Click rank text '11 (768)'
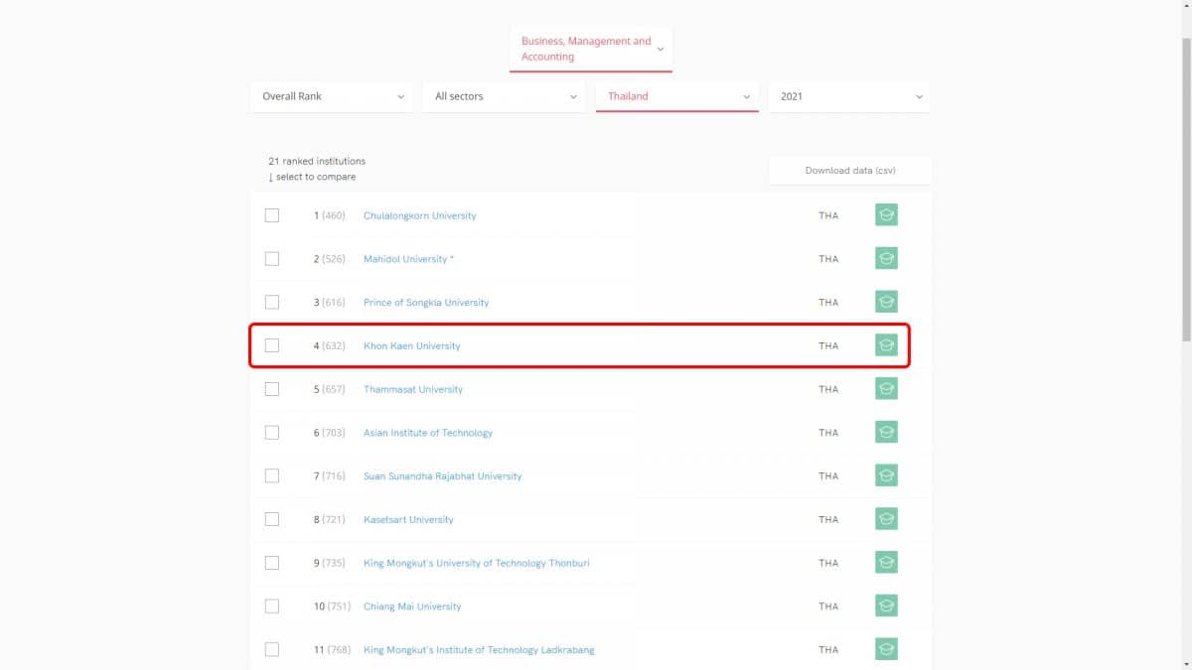Viewport: 1192px width, 670px height. click(330, 649)
